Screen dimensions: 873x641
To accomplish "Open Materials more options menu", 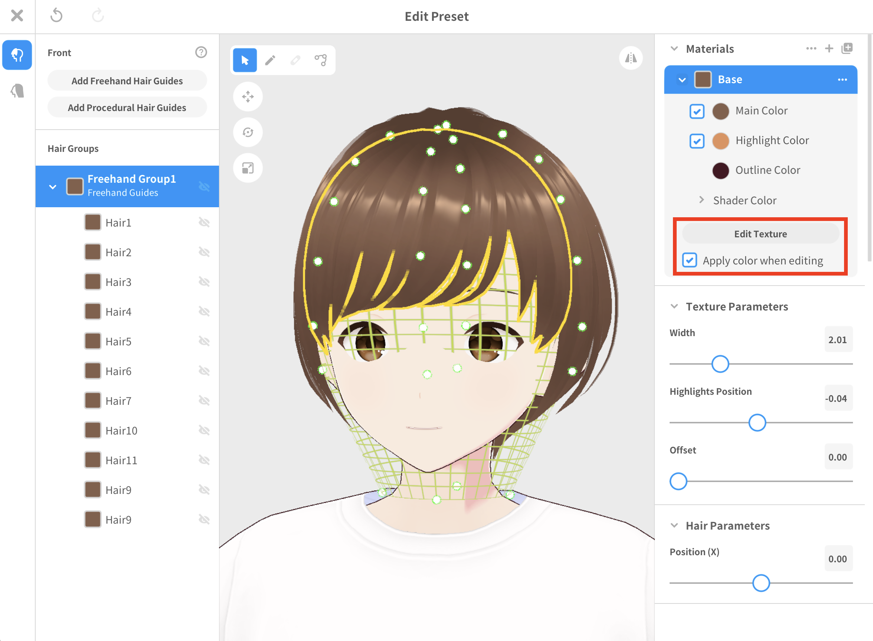I will [x=811, y=49].
